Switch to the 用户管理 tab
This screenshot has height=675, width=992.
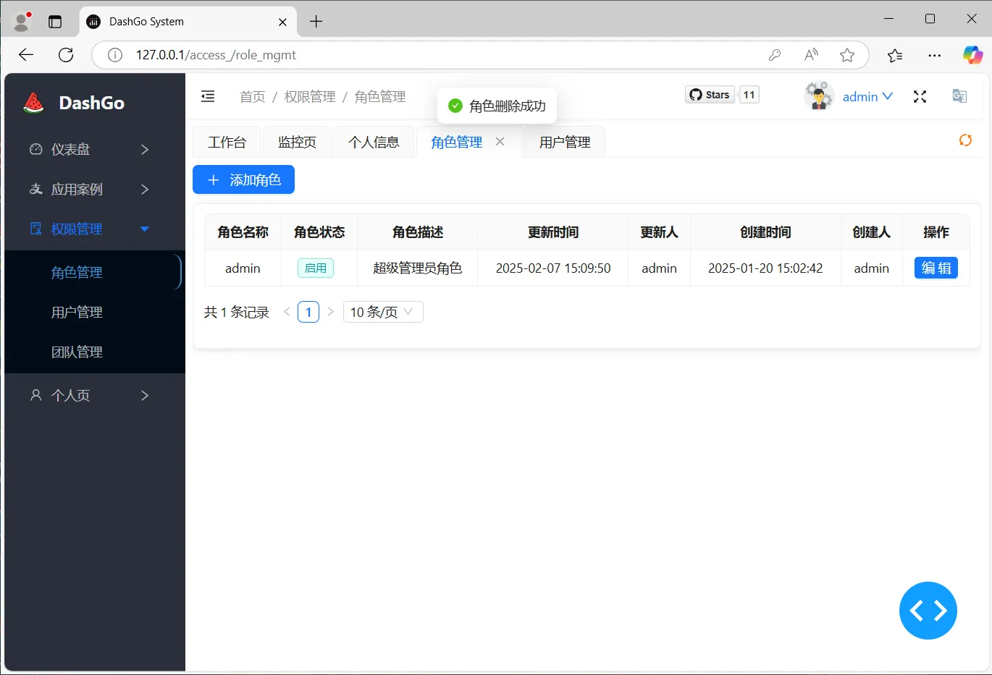563,142
